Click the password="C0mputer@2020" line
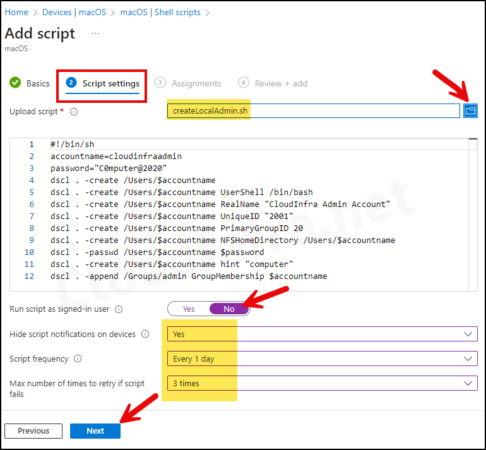Screen dimensions: 486x450 [109, 169]
